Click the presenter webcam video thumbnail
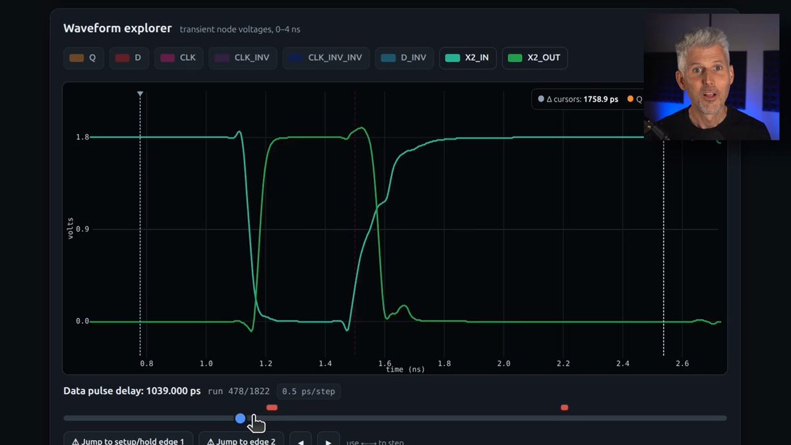 coord(711,76)
